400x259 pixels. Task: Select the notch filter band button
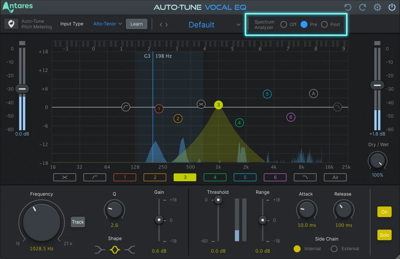[x=64, y=177]
